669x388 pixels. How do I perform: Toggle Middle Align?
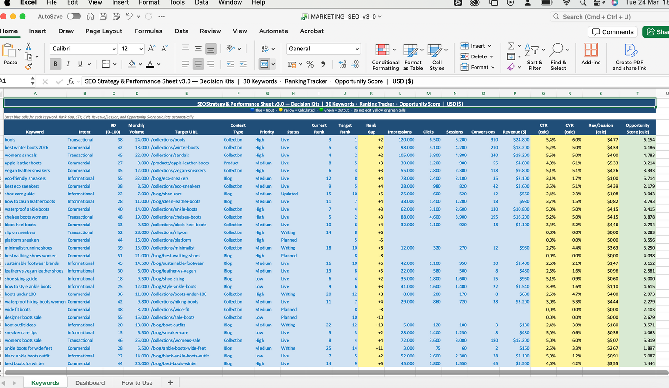(x=198, y=48)
